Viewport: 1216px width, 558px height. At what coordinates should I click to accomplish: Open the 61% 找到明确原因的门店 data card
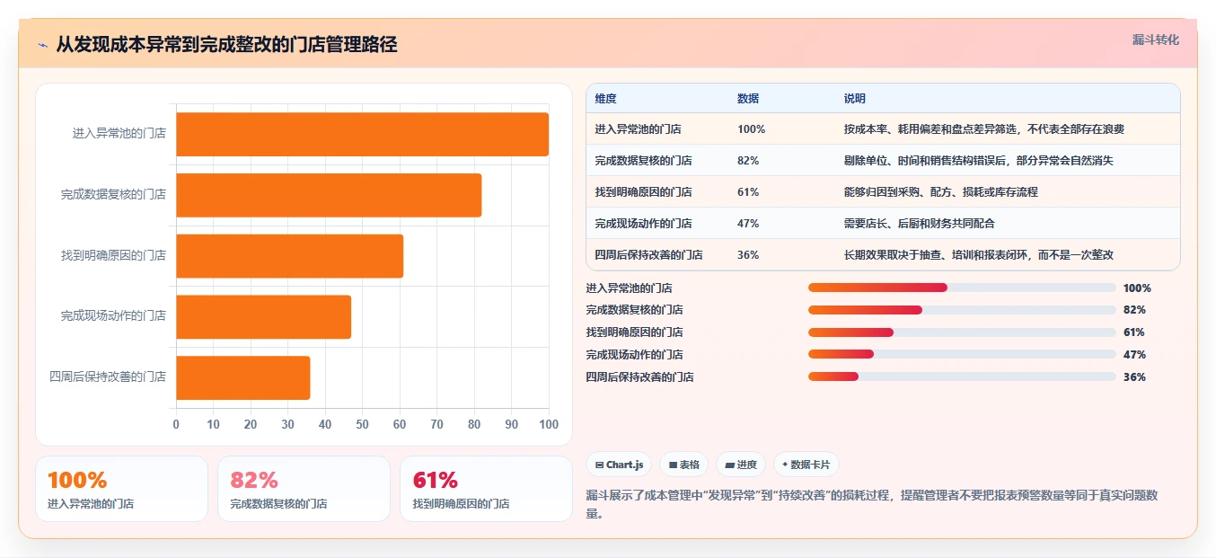click(486, 489)
